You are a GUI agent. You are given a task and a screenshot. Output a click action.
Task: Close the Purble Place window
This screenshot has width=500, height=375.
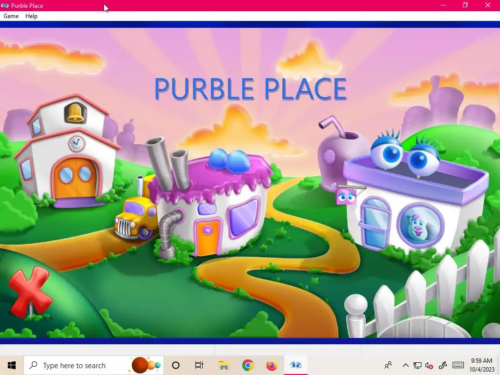point(488,5)
